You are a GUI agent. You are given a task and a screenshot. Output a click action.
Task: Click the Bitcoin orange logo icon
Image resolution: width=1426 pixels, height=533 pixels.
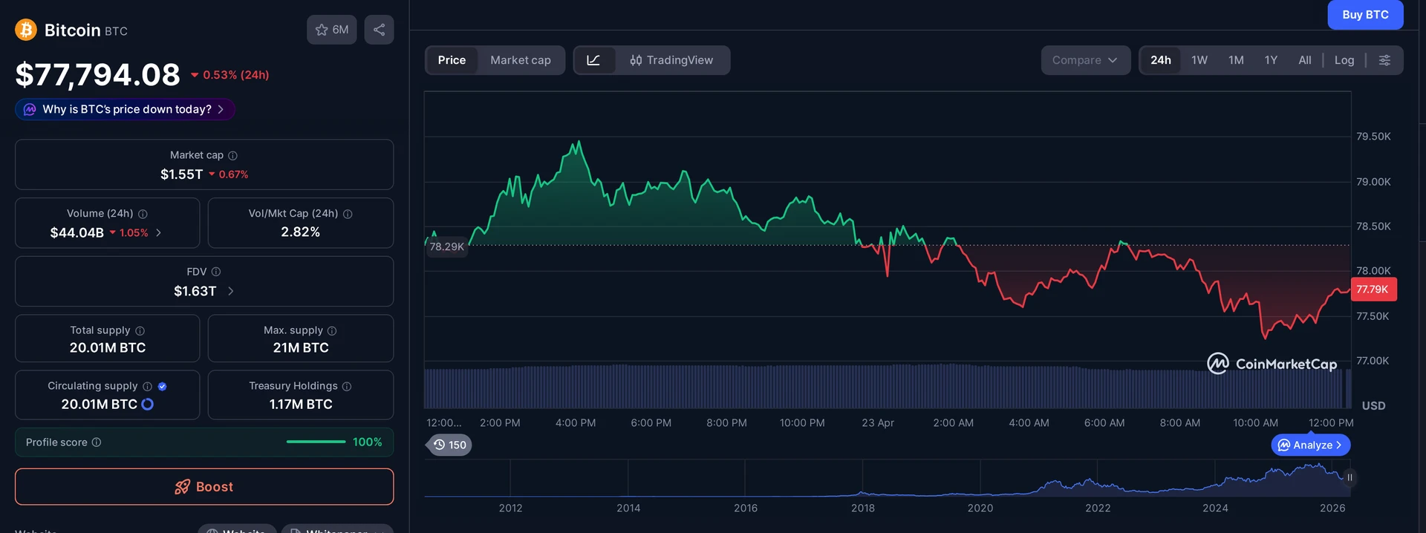[26, 30]
